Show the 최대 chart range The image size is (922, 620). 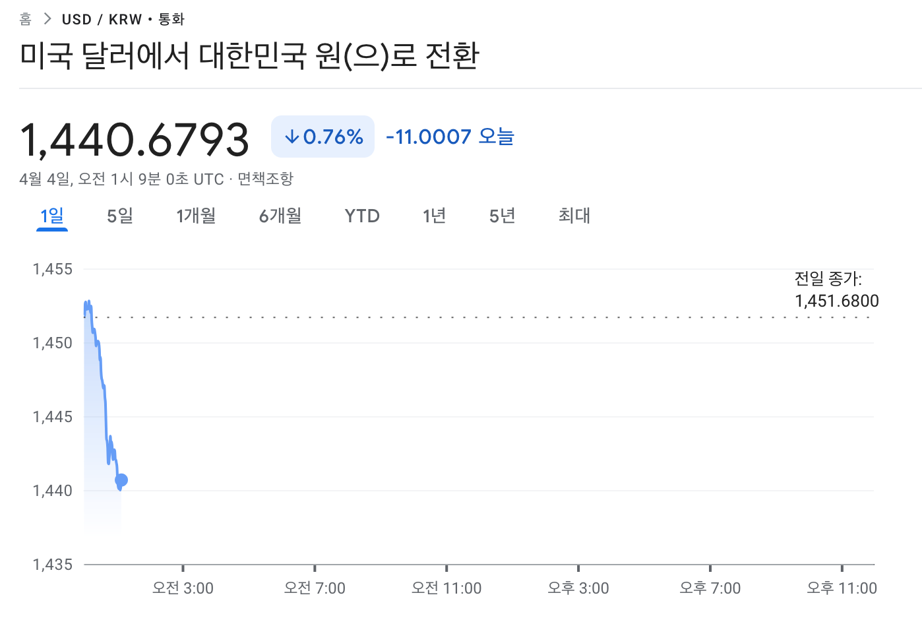tap(574, 216)
